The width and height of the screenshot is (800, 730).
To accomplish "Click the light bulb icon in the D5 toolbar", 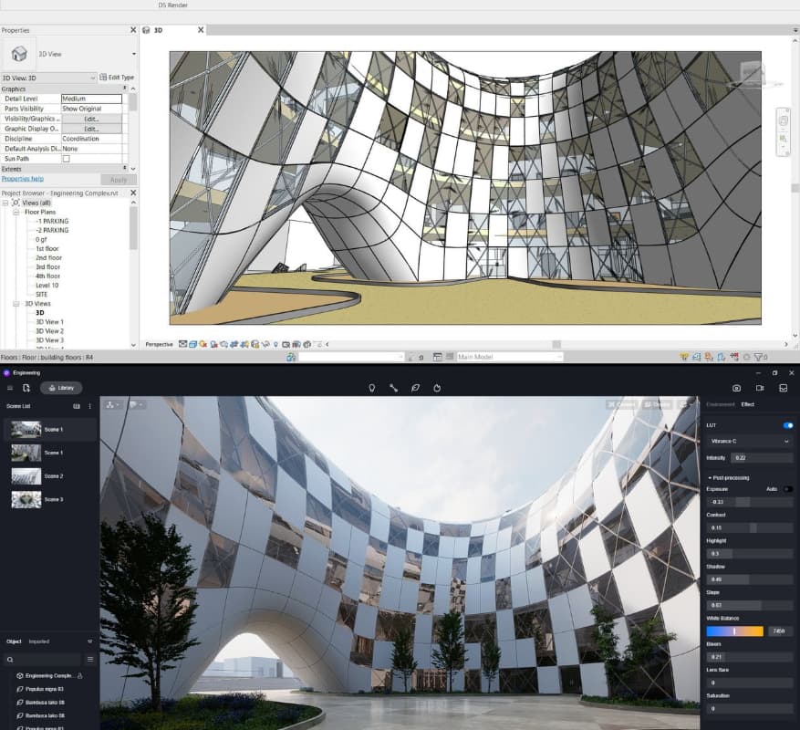I will (x=372, y=388).
